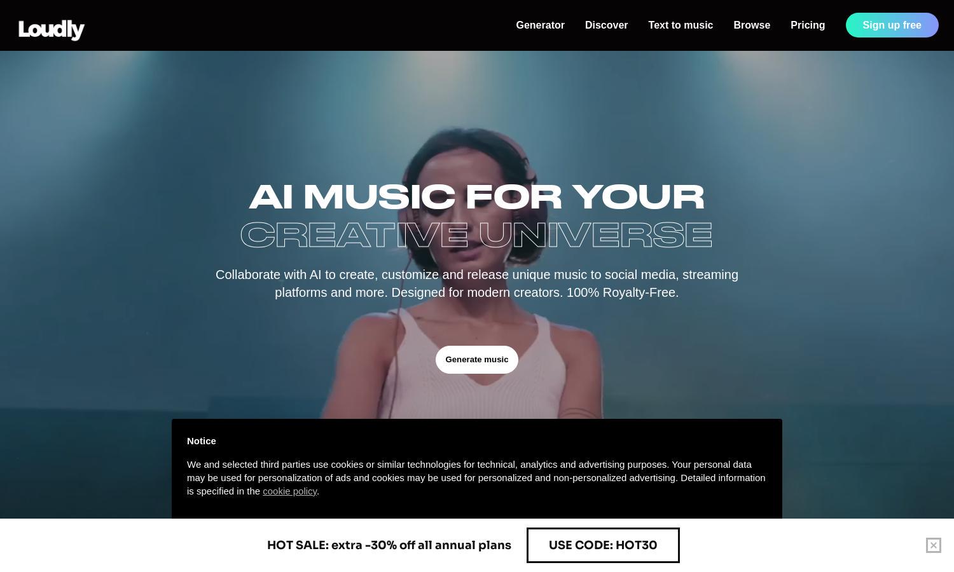View the Pricing page
Image resolution: width=954 pixels, height=572 pixels.
[x=808, y=25]
